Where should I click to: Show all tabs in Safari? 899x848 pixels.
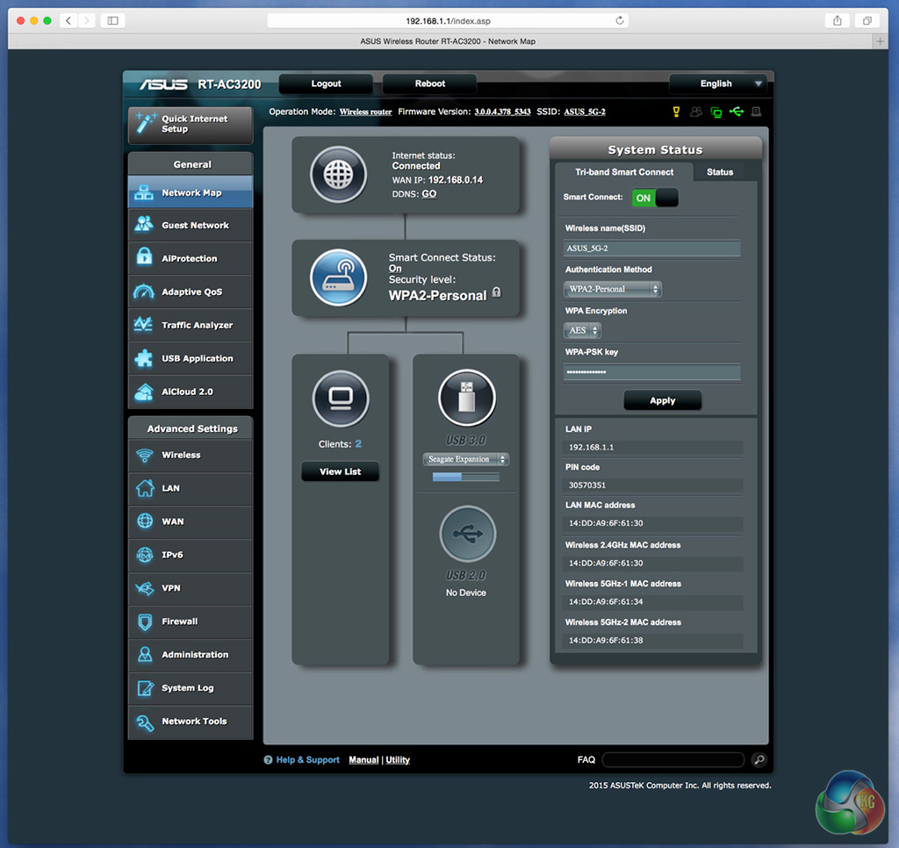point(867,21)
